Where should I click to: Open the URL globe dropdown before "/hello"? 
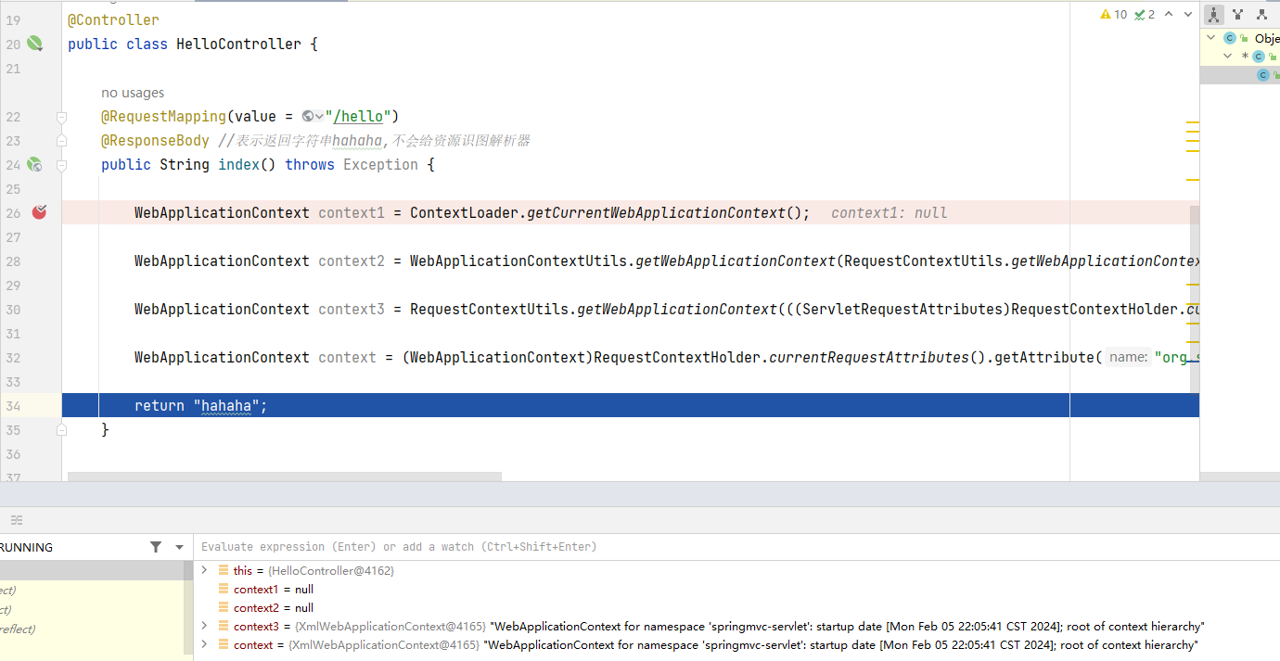pyautogui.click(x=313, y=116)
